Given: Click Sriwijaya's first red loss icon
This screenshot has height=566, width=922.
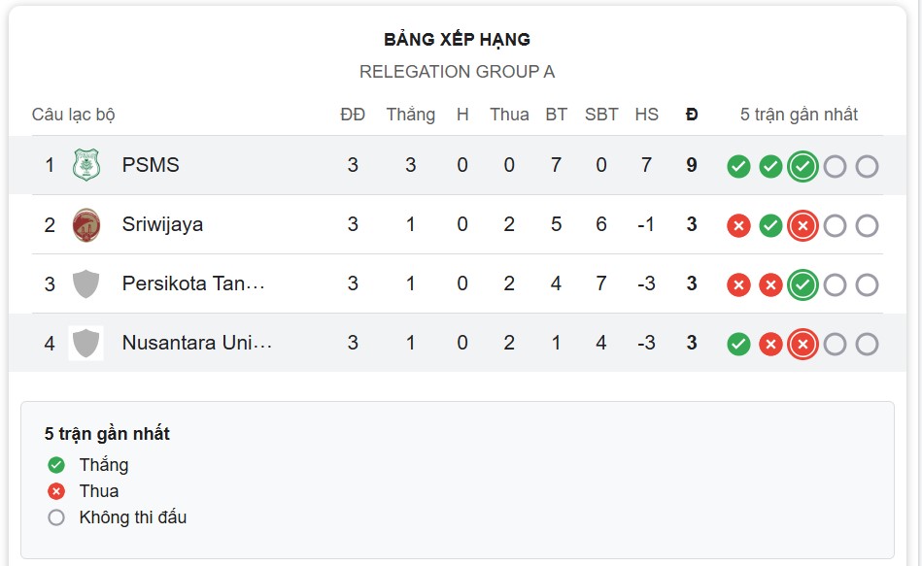Looking at the screenshot, I should (738, 225).
